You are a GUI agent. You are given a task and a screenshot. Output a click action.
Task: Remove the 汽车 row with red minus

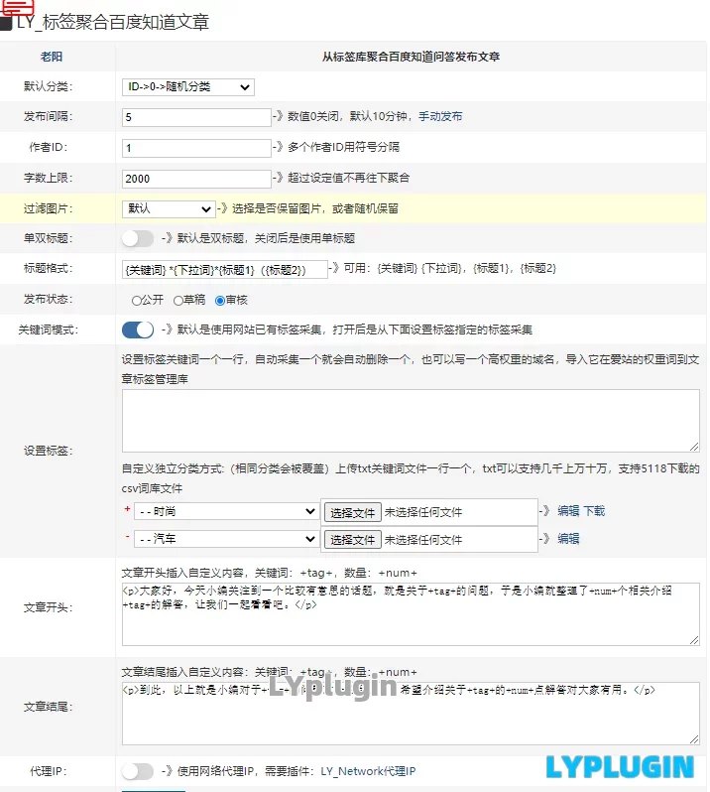point(127,536)
